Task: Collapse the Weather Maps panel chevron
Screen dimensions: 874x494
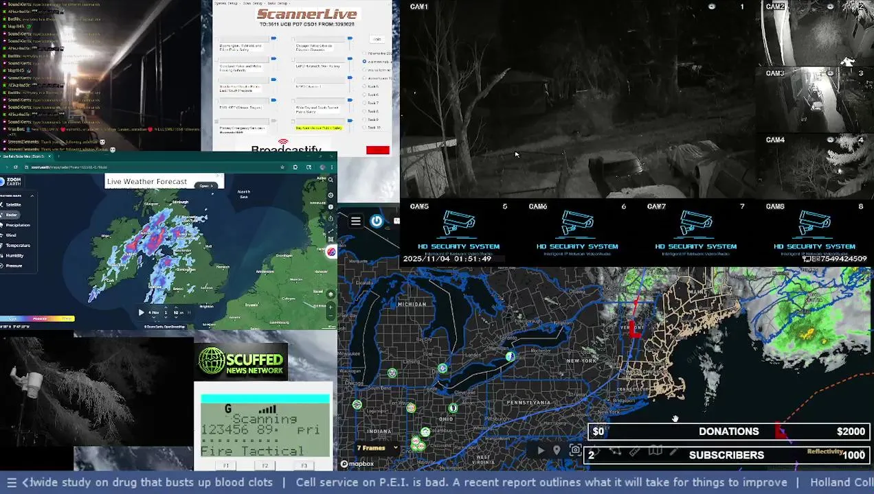Action: coord(32,196)
